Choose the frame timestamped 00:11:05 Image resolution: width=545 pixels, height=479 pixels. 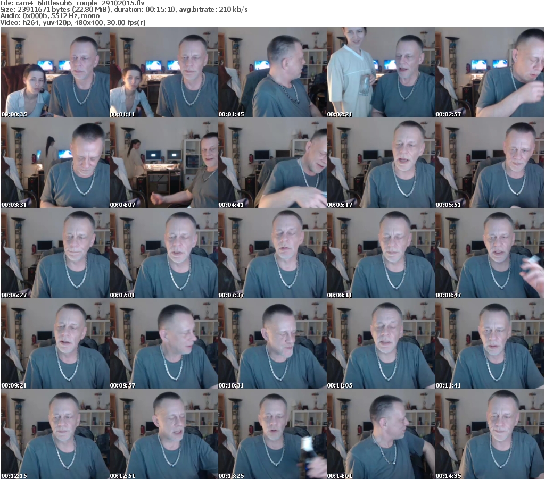(x=381, y=343)
